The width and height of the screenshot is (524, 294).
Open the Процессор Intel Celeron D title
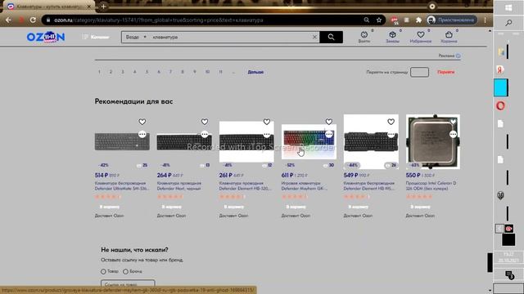431,186
